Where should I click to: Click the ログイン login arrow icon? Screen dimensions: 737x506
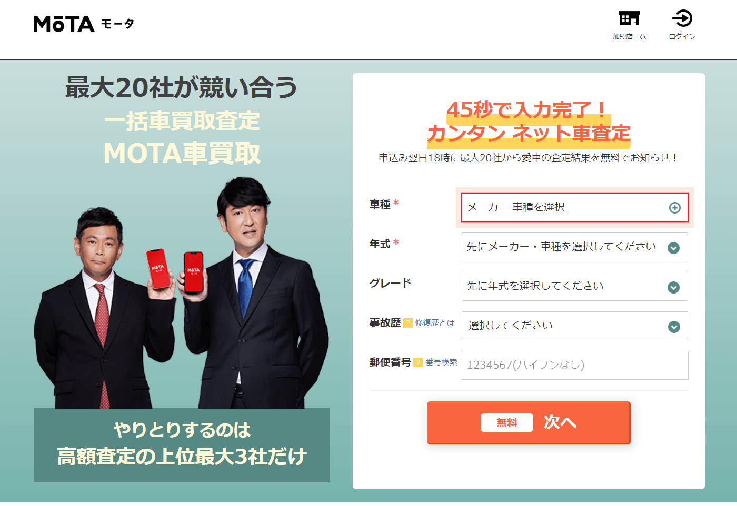coord(682,18)
